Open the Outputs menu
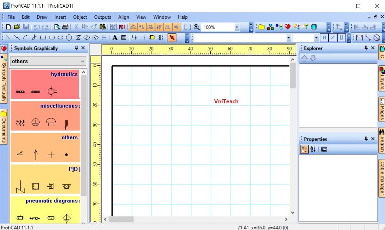The width and height of the screenshot is (385, 230). tap(103, 17)
